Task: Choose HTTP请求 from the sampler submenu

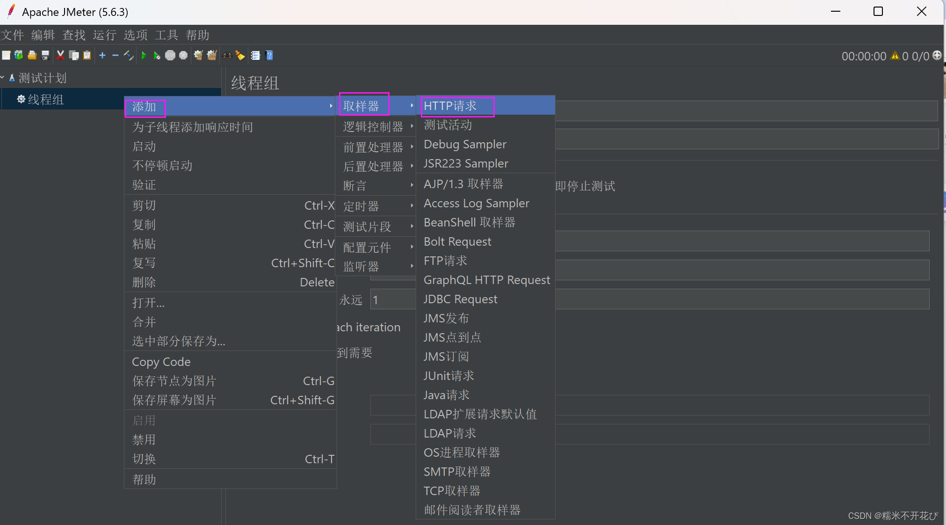Action: (x=449, y=106)
